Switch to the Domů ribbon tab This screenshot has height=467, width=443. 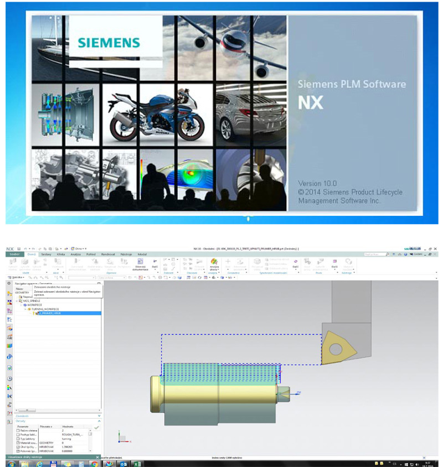(32, 255)
